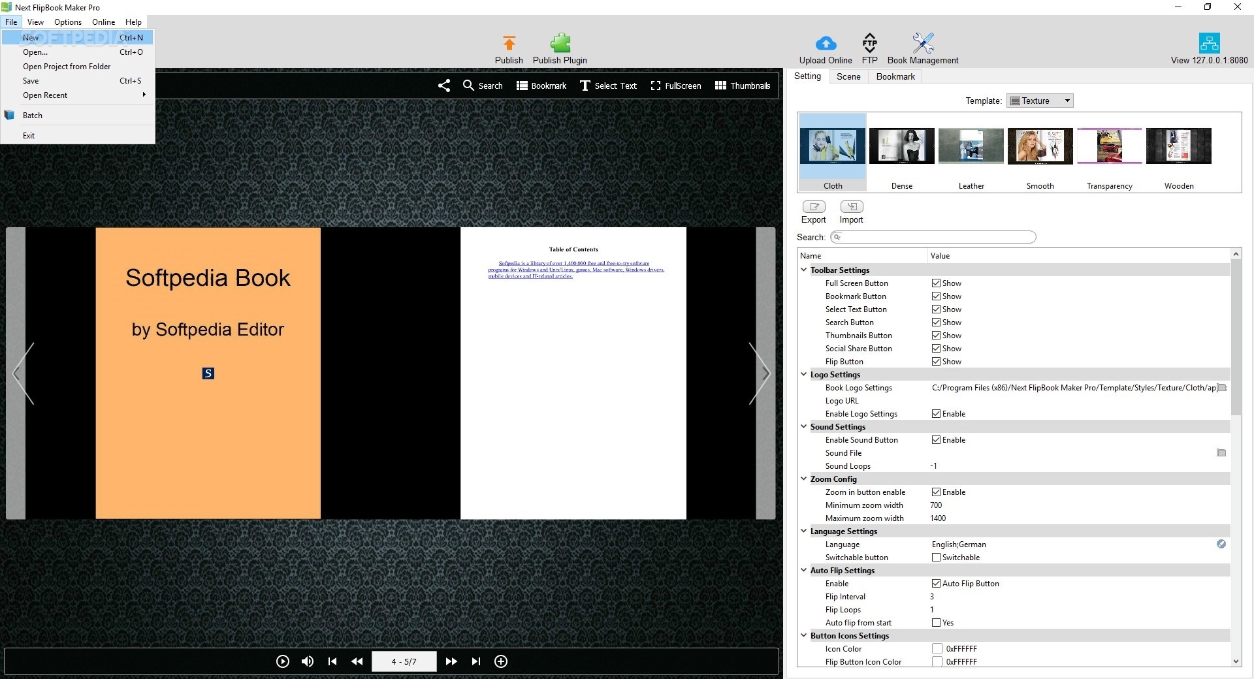
Task: Show the Thumbnails grid
Action: click(743, 86)
